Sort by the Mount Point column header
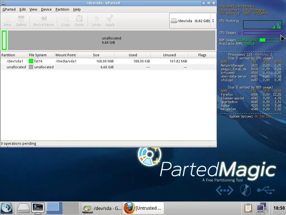This screenshot has width=286, height=215. 66,55
